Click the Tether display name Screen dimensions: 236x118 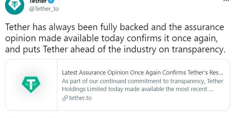38,2
